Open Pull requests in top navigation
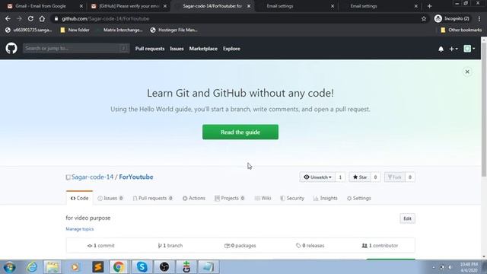 150,49
